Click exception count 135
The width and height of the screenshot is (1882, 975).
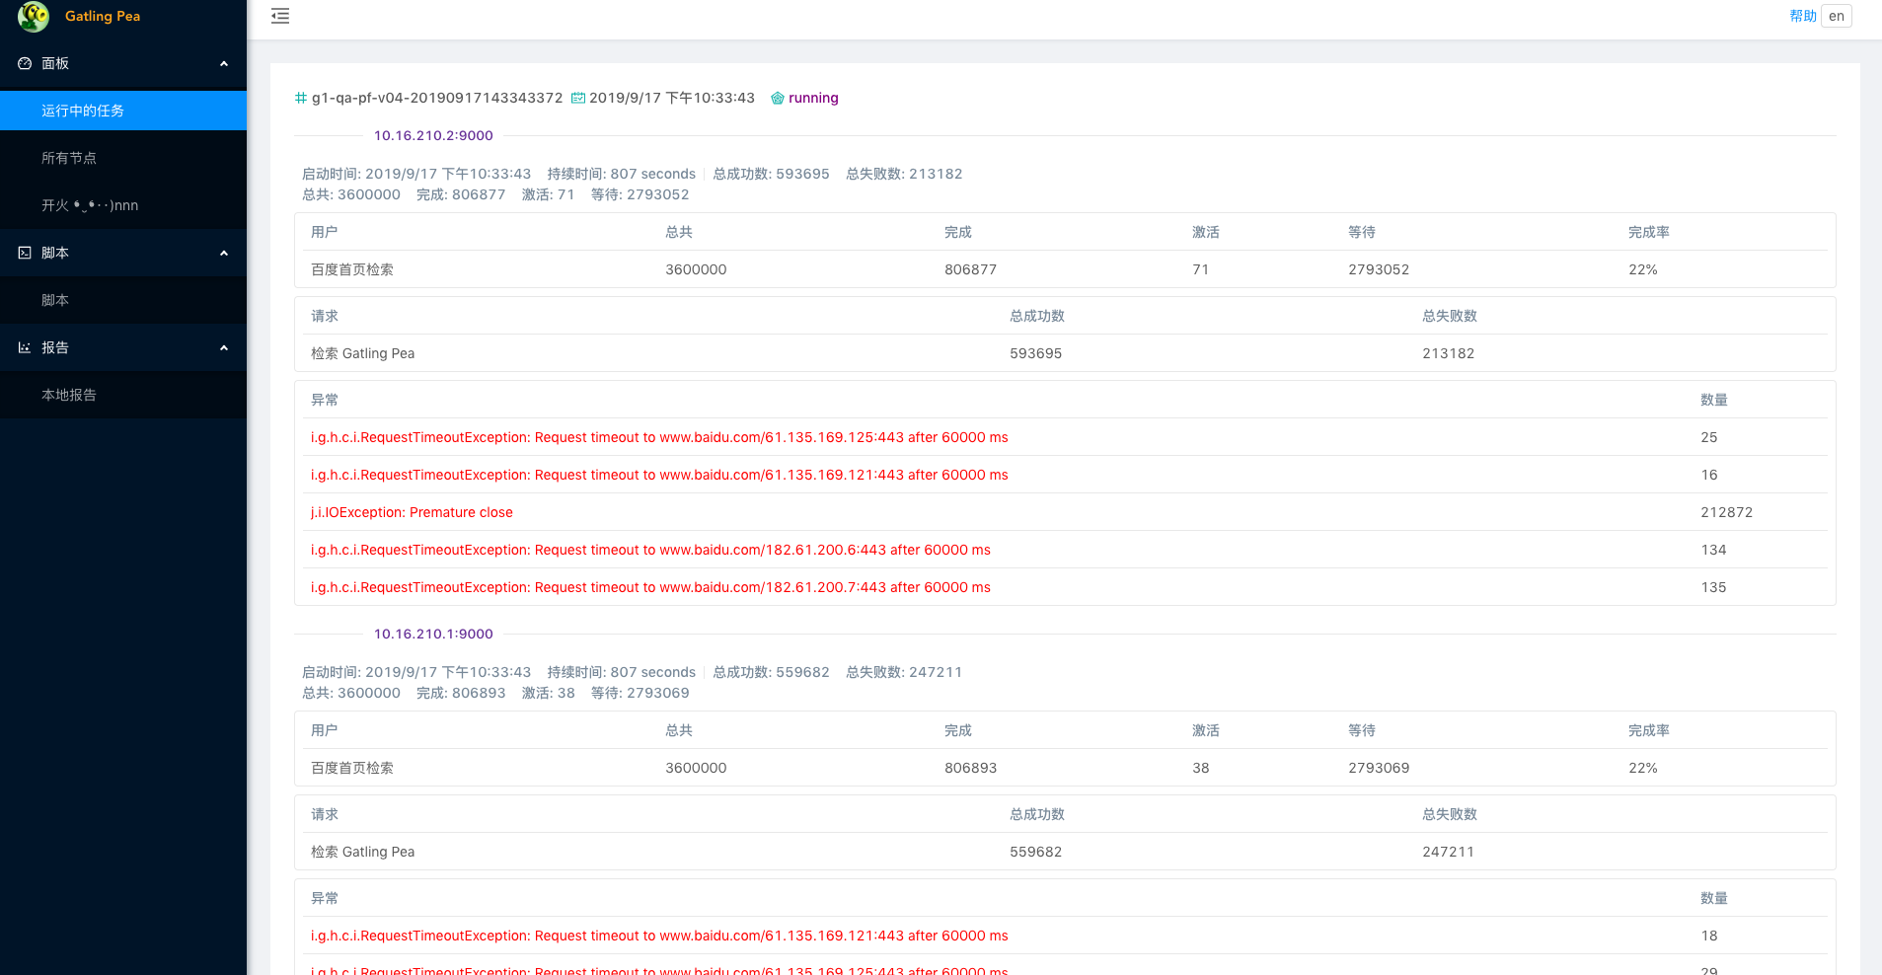[1713, 587]
